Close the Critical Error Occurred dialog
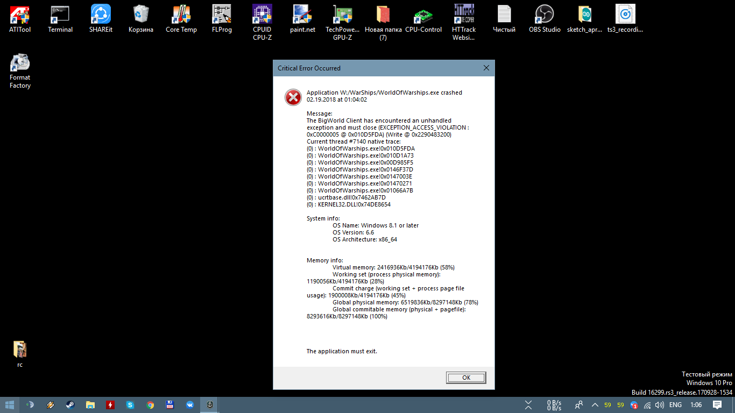Screen dimensions: 735x413 point(486,68)
